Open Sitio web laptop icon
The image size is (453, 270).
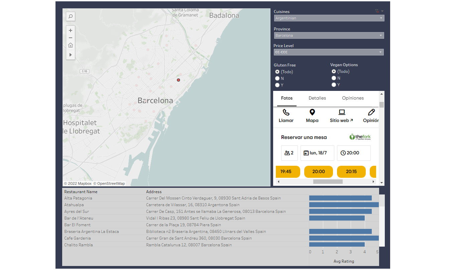click(x=342, y=112)
